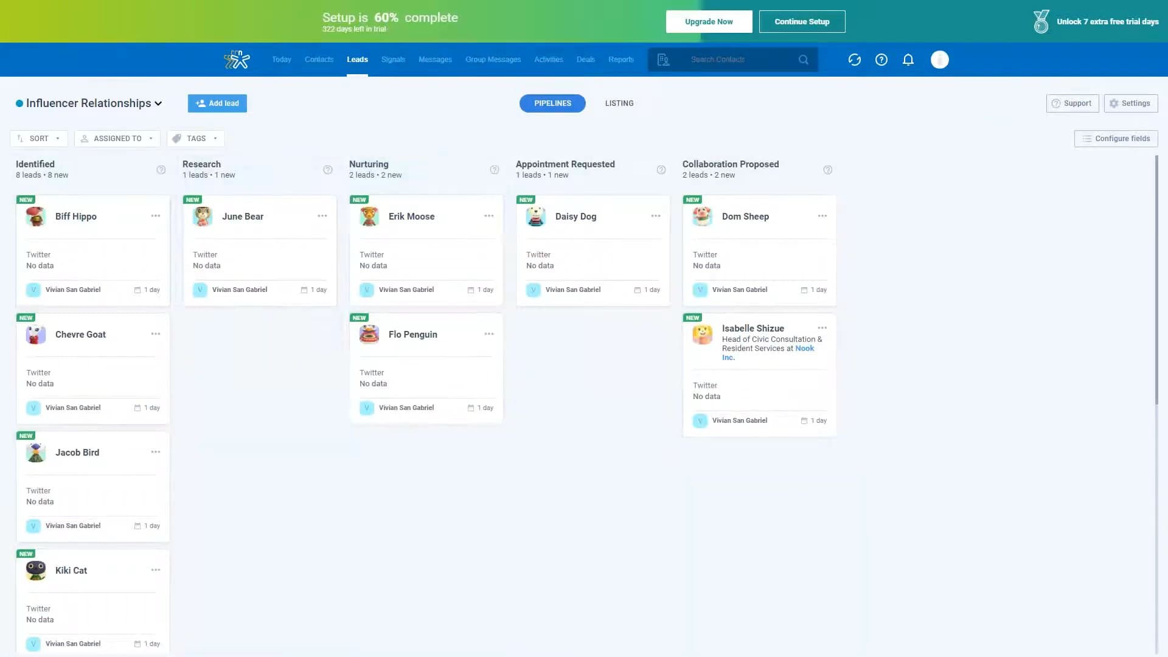
Task: Open the Assigned To filter dropdown
Action: (x=117, y=139)
